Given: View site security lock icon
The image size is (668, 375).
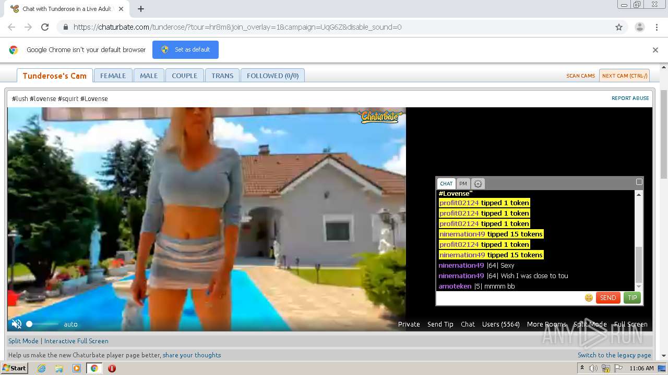Looking at the screenshot, I should tap(65, 27).
